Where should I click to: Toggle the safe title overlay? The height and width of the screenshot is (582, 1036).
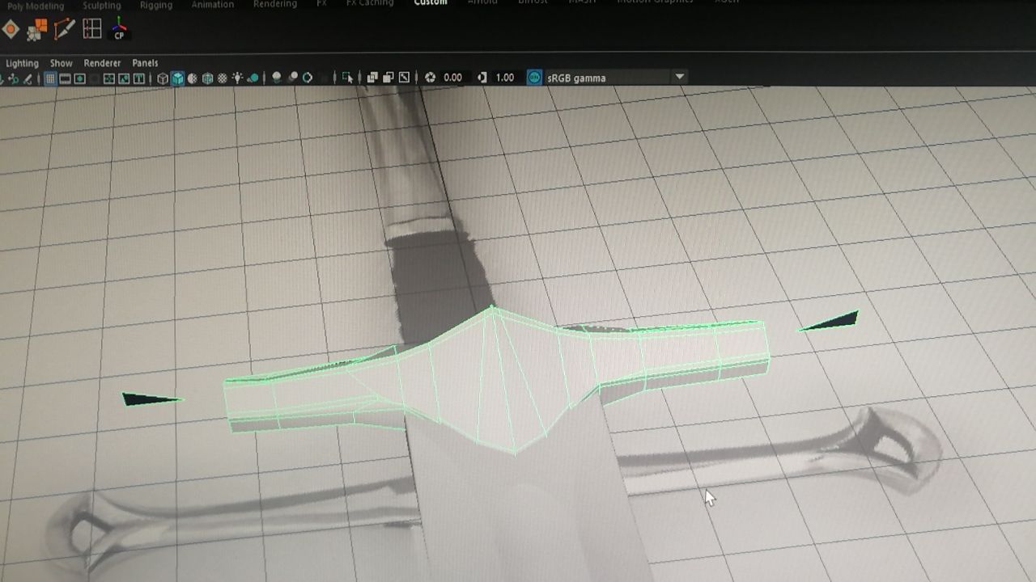click(138, 78)
